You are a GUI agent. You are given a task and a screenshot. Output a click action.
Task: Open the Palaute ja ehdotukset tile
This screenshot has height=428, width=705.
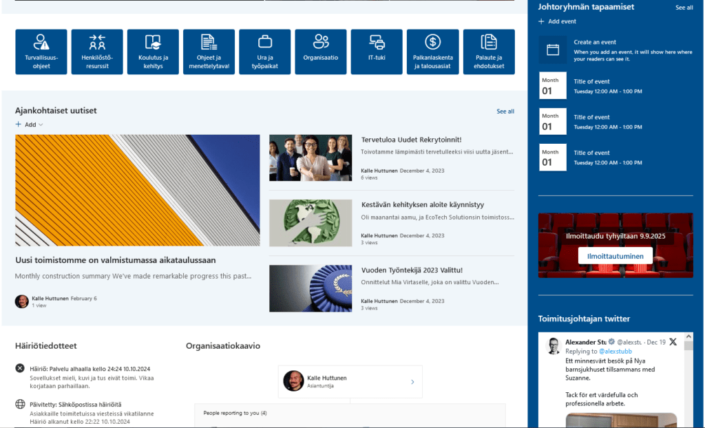[489, 52]
